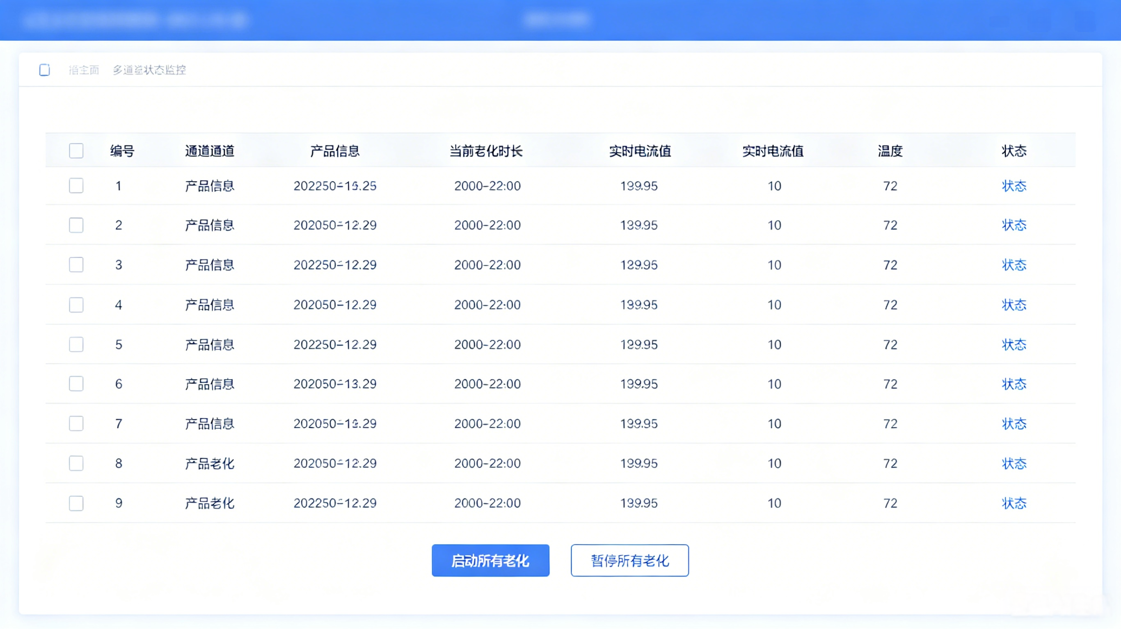Click the 产品信息 column header
1121x629 pixels.
(x=335, y=151)
